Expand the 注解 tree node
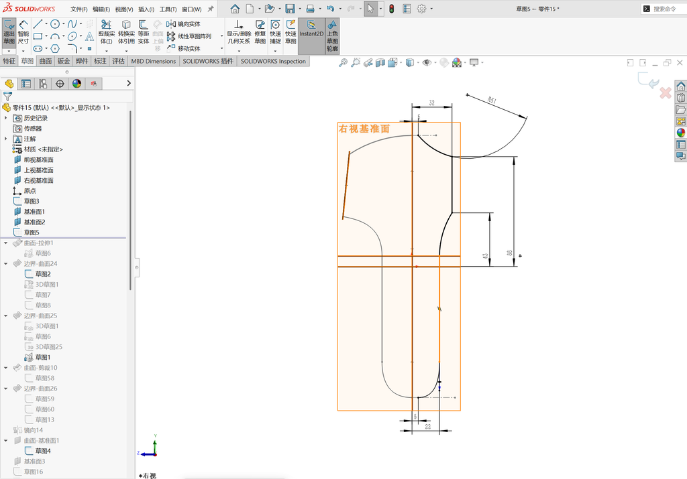687x479 pixels. [5, 139]
